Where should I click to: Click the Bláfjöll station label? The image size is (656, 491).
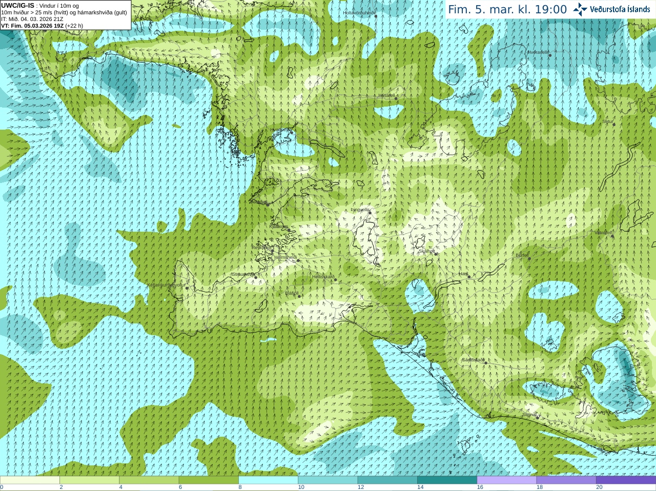(292, 293)
